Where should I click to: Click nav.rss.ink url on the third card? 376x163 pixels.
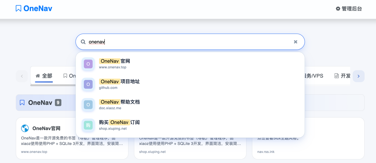tap(266, 152)
